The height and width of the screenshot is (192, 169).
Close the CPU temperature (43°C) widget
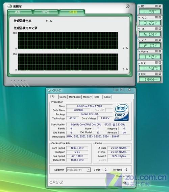click(x=160, y=63)
